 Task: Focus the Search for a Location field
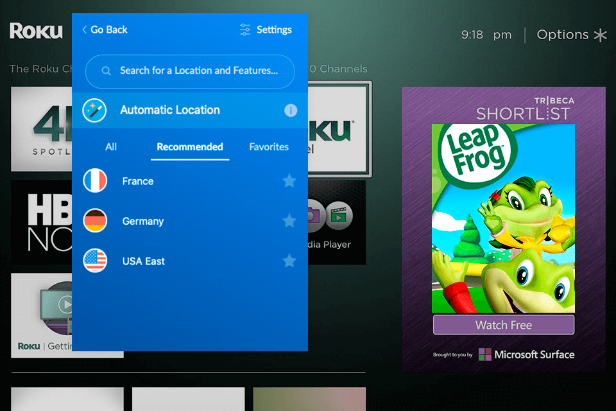point(190,71)
